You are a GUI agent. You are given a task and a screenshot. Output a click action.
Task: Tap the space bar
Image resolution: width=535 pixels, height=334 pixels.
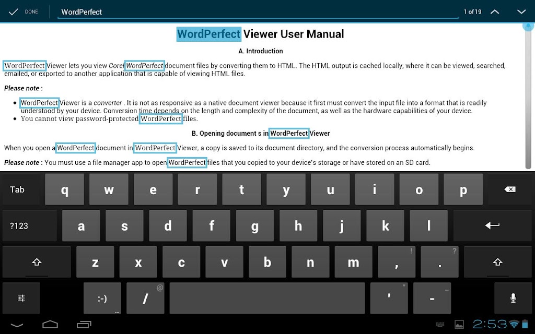(267, 298)
